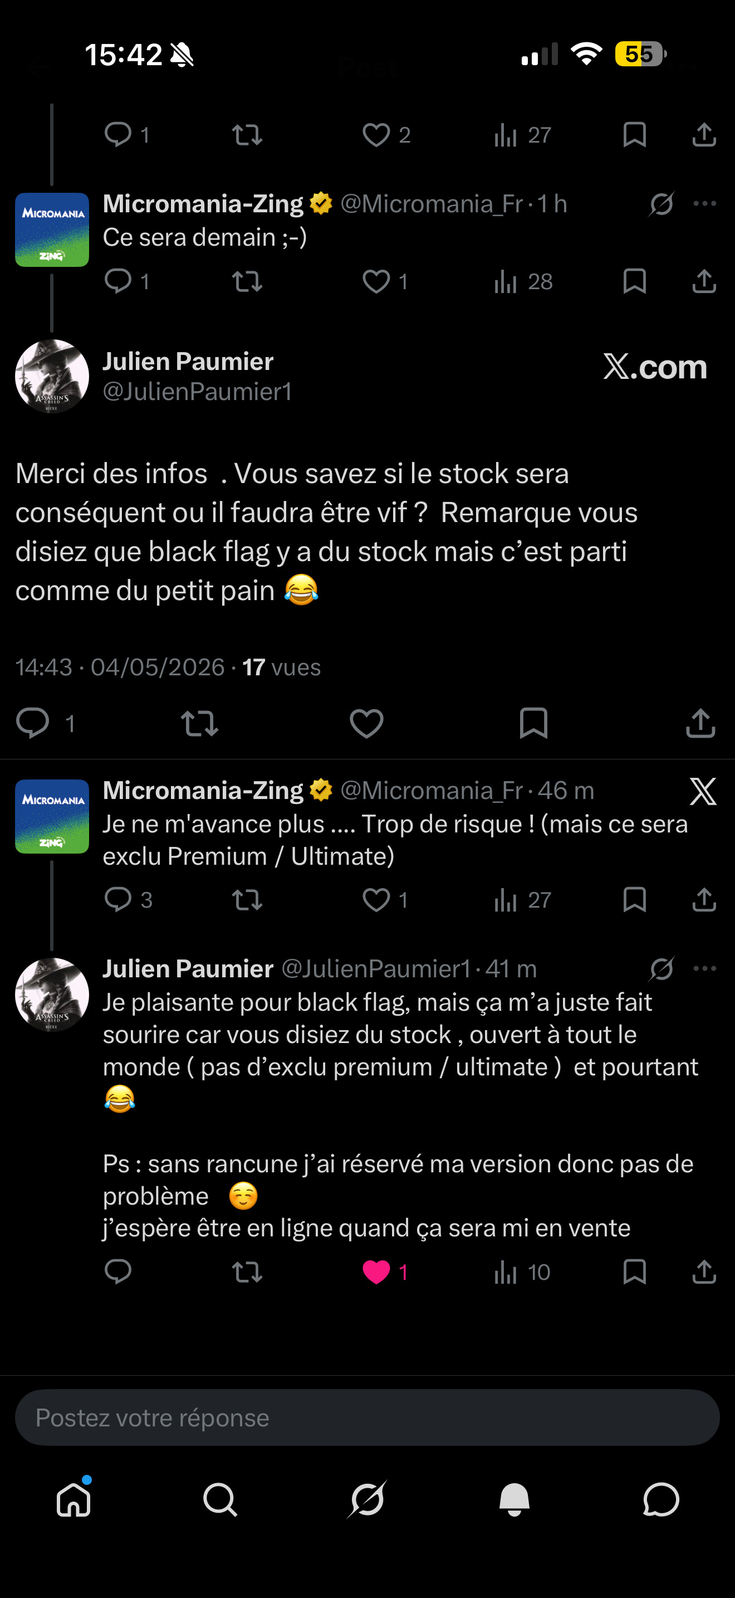Switch to the Search tab

coord(220,1500)
